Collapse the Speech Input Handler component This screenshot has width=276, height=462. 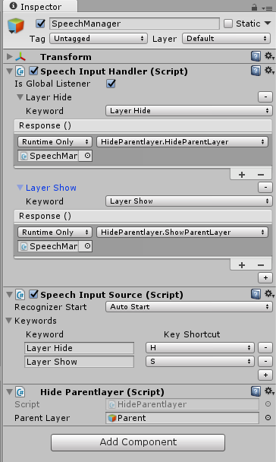[9, 71]
